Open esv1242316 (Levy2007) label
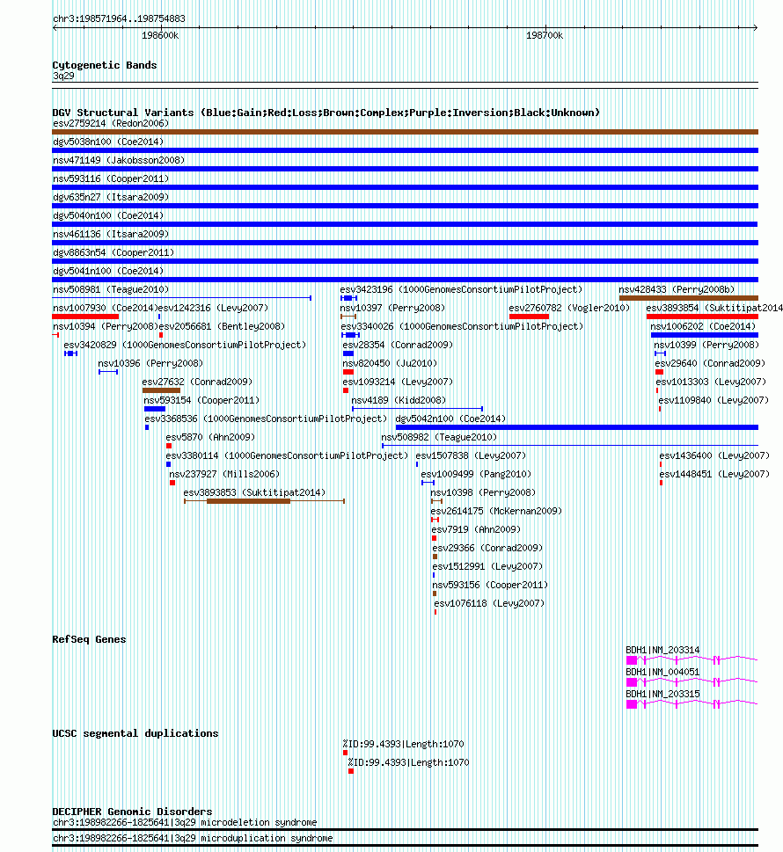 click(x=213, y=308)
